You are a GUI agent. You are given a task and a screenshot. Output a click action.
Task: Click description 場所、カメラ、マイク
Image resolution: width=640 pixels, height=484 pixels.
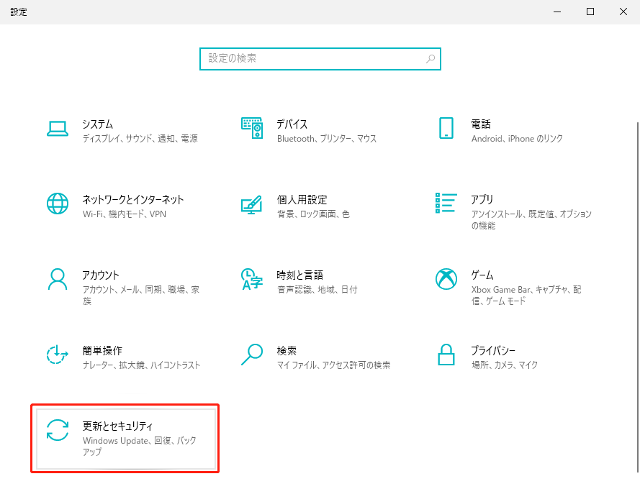pos(505,365)
